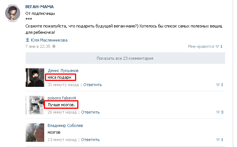Open the post timestamp 7 янв в 22:35
The image size is (237, 147).
point(38,46)
